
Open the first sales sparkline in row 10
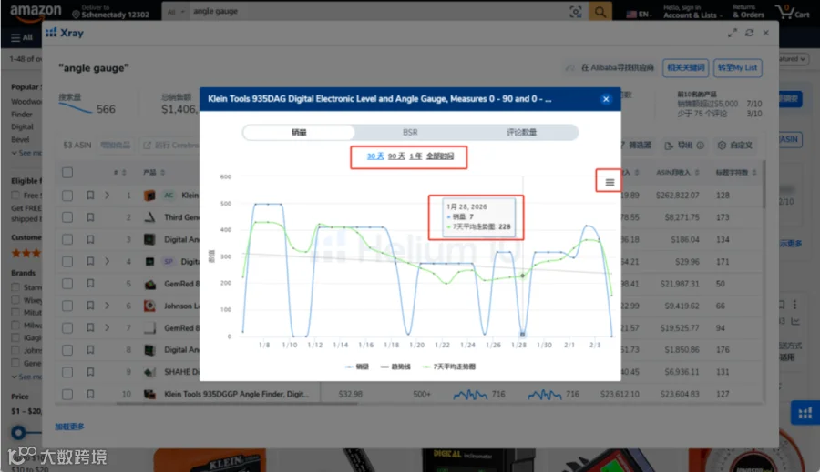coord(470,394)
